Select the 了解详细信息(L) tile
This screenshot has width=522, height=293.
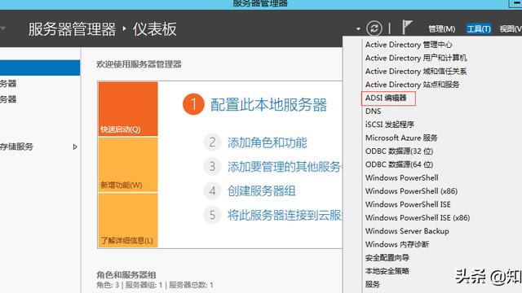pyautogui.click(x=128, y=221)
